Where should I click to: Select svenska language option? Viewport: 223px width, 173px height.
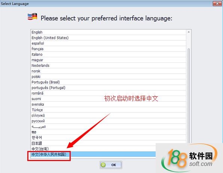point(108,104)
